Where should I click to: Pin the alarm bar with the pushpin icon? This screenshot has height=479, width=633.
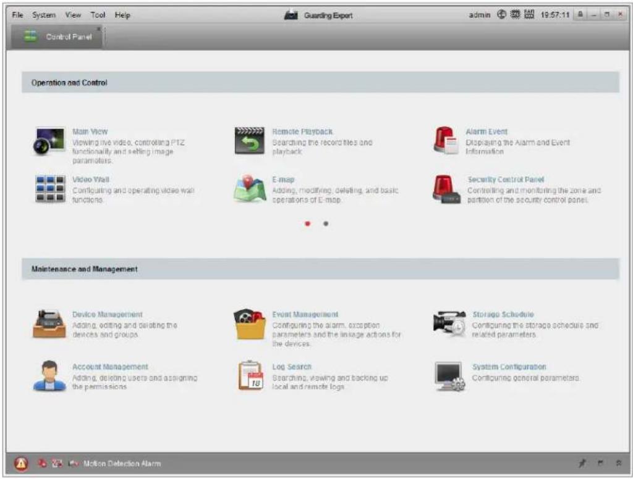coord(582,464)
